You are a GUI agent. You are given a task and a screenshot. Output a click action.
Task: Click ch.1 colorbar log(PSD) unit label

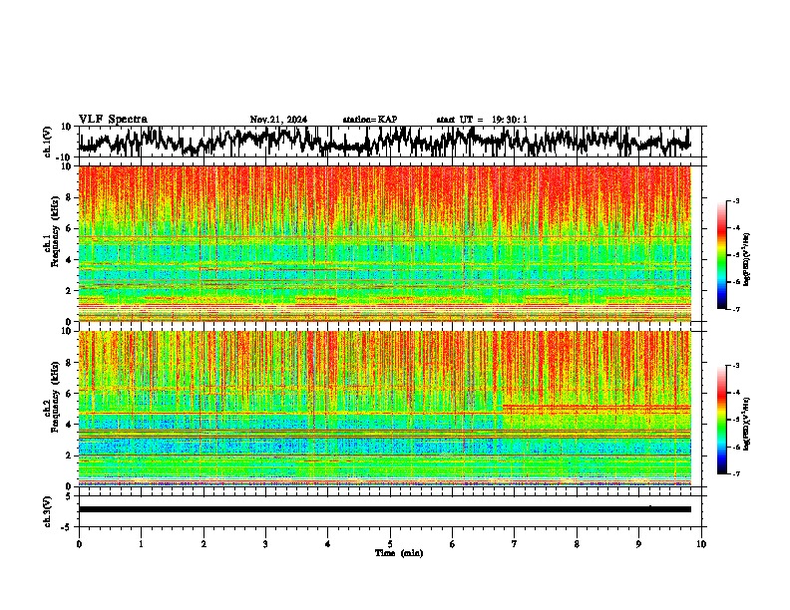click(747, 260)
